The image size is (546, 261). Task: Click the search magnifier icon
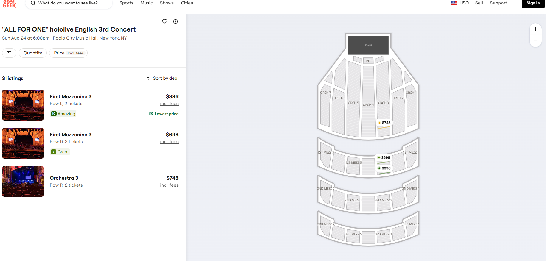(x=33, y=3)
